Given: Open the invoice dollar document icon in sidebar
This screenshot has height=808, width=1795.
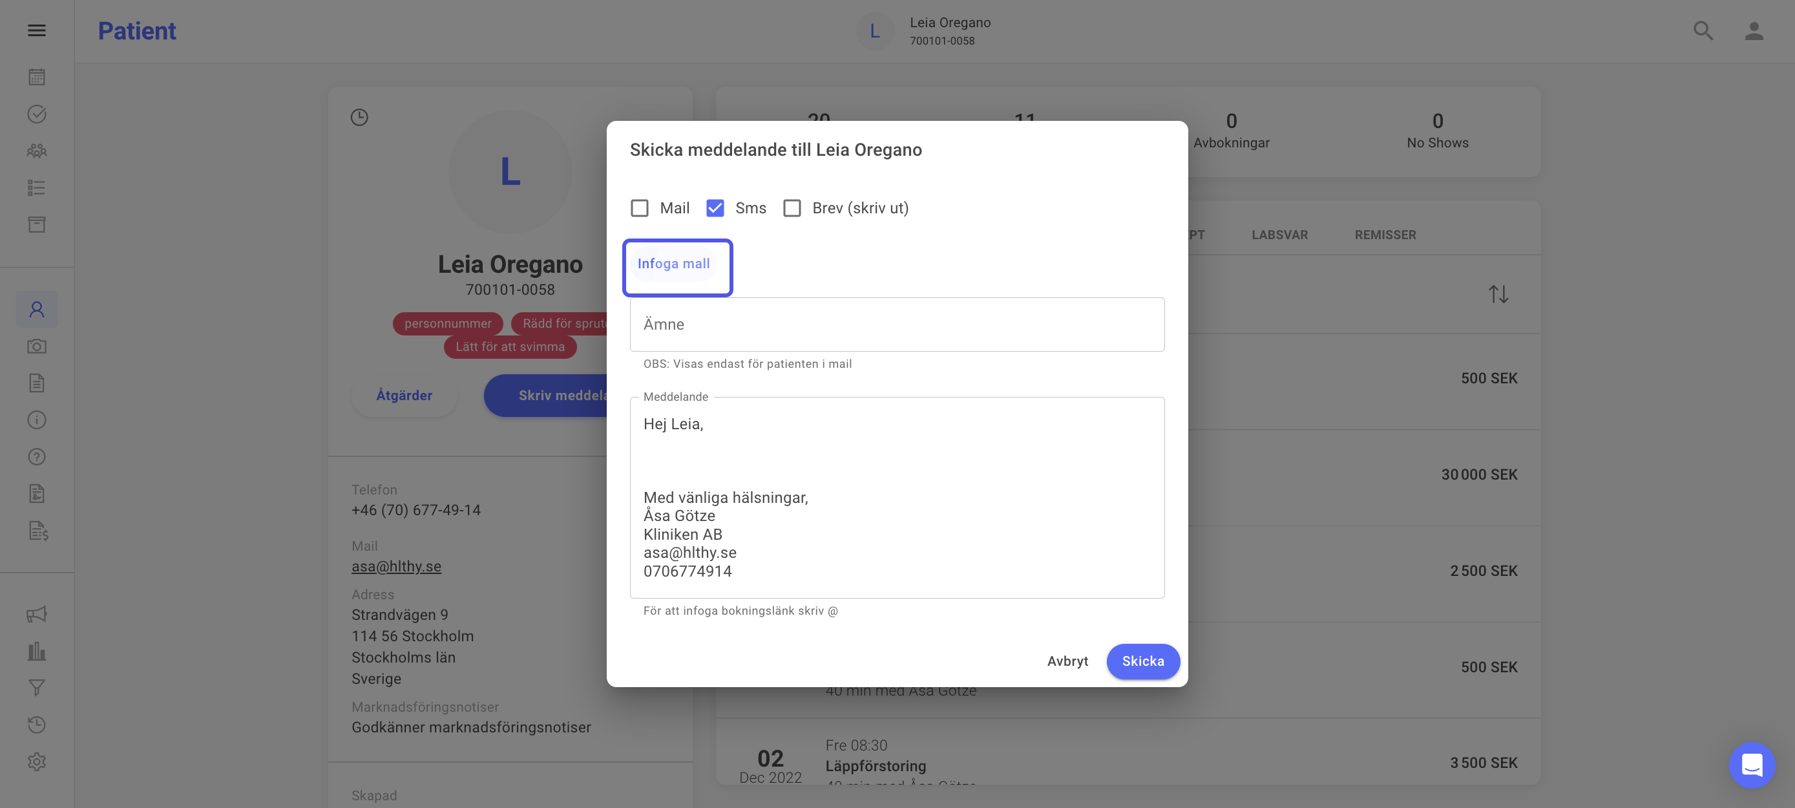Looking at the screenshot, I should [38, 531].
